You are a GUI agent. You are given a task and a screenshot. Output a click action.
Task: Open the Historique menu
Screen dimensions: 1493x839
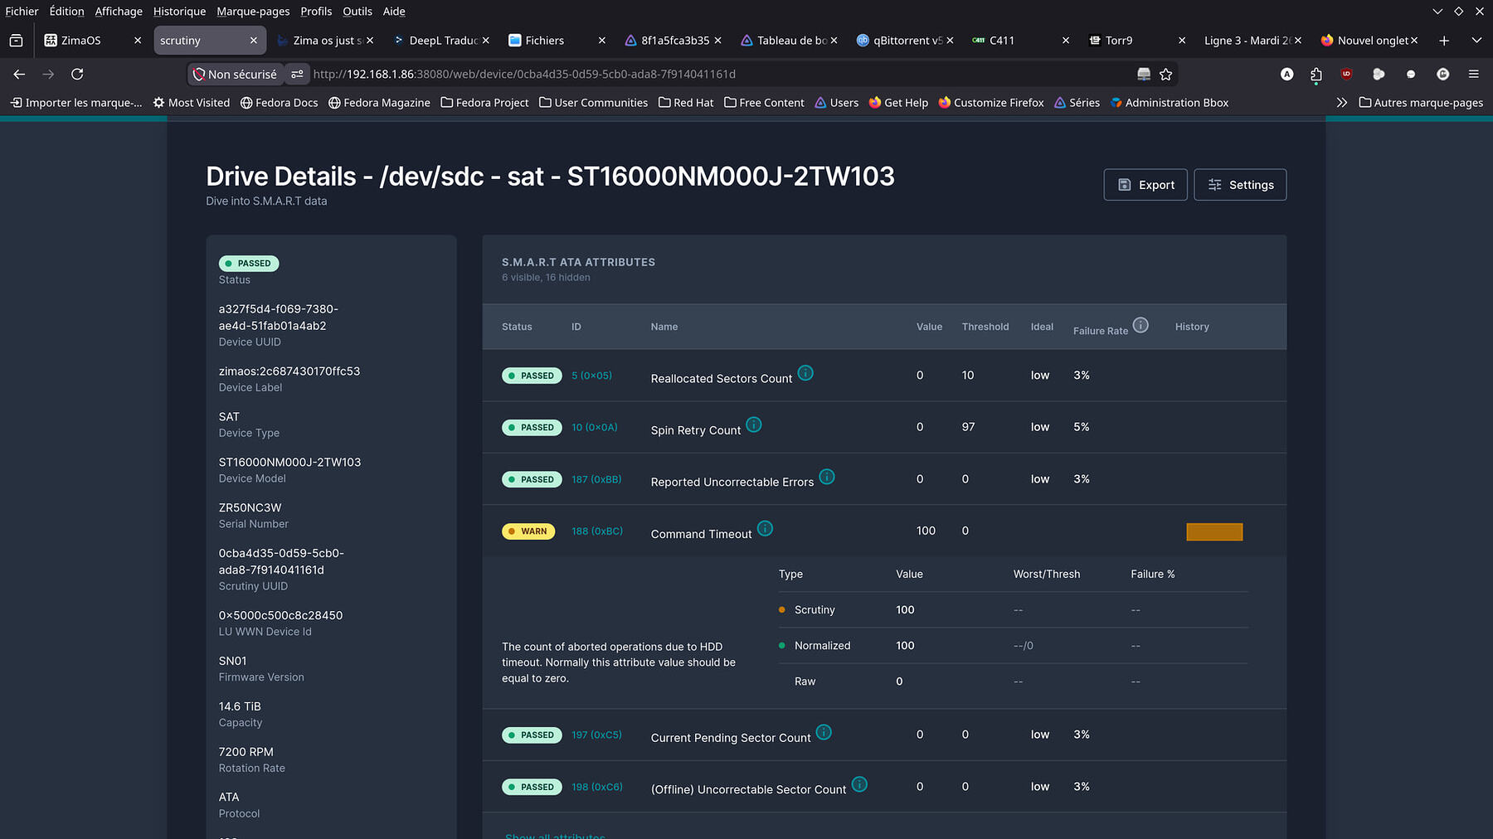click(x=179, y=12)
